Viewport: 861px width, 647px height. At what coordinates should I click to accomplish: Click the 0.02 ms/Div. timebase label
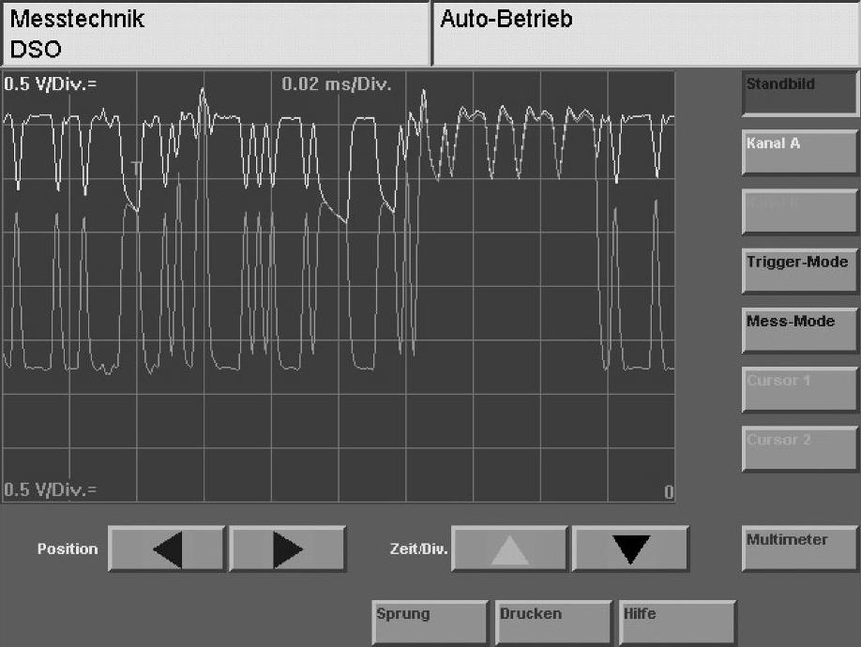click(337, 84)
